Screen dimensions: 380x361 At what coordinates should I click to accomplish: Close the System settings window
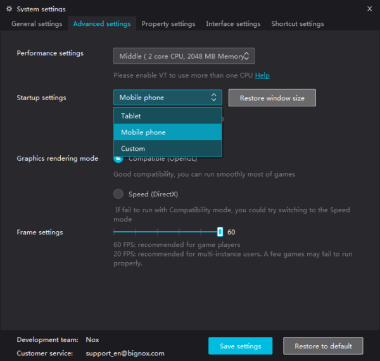(369, 9)
